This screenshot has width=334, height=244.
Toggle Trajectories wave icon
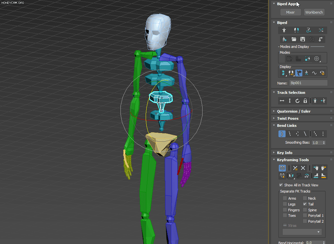pos(314,73)
